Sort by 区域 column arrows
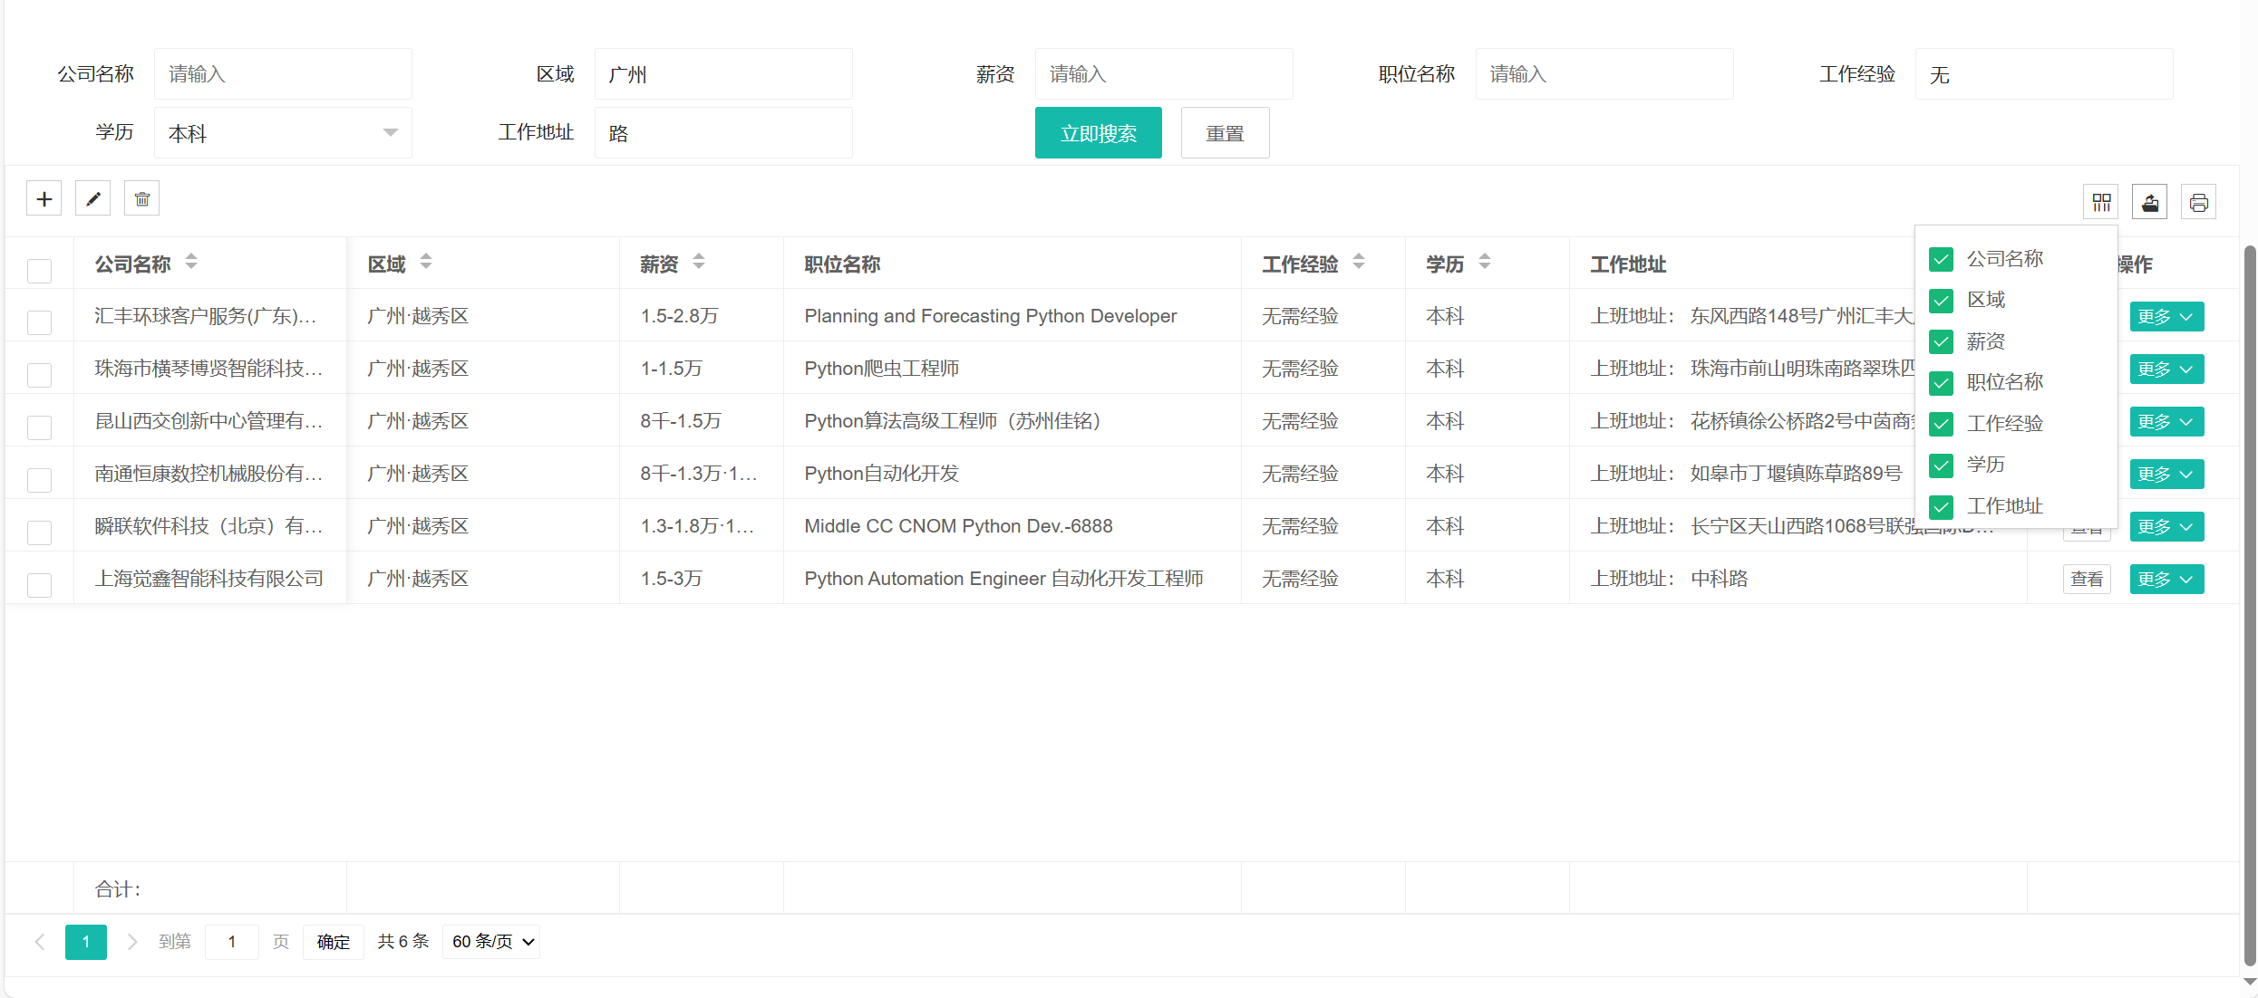The width and height of the screenshot is (2258, 998). coord(426,262)
